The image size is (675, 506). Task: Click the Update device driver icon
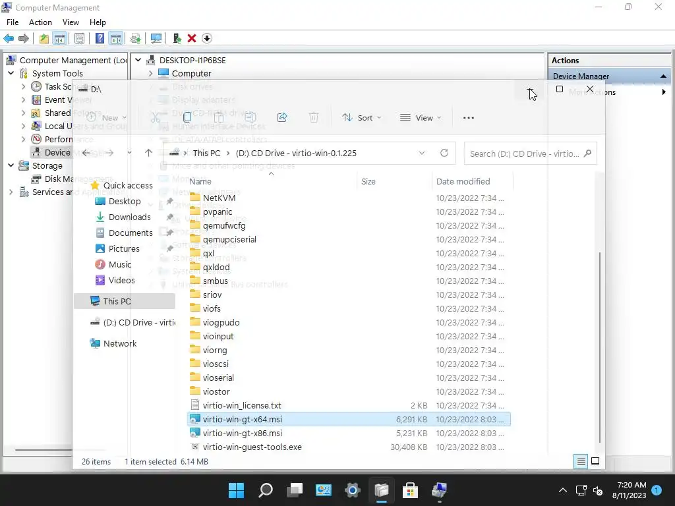pyautogui.click(x=177, y=38)
